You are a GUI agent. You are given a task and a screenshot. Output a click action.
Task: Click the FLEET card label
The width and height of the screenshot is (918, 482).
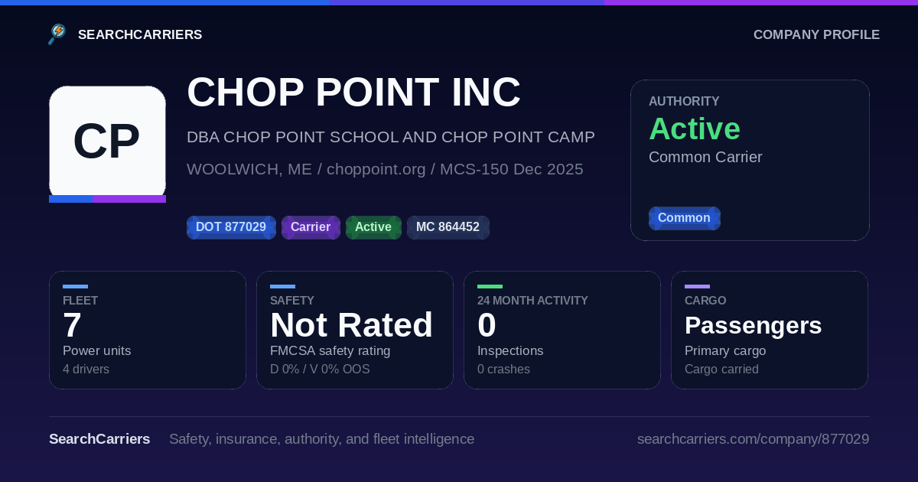80,301
